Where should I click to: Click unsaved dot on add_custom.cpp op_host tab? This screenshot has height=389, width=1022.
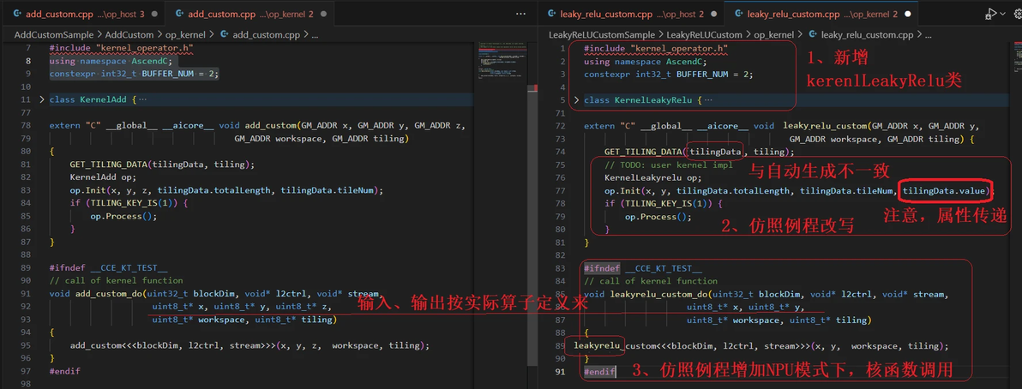[x=153, y=14]
